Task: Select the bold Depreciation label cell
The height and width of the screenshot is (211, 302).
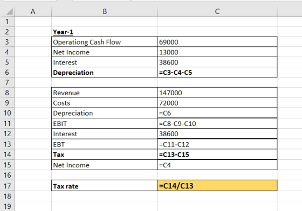Action: click(105, 73)
